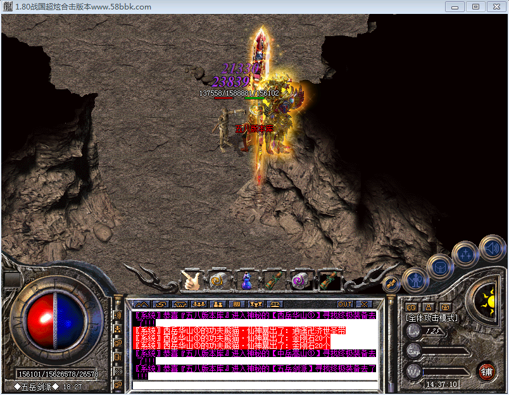Click the handshake icon above attack mode
This screenshot has width=509, height=395.
[411, 307]
